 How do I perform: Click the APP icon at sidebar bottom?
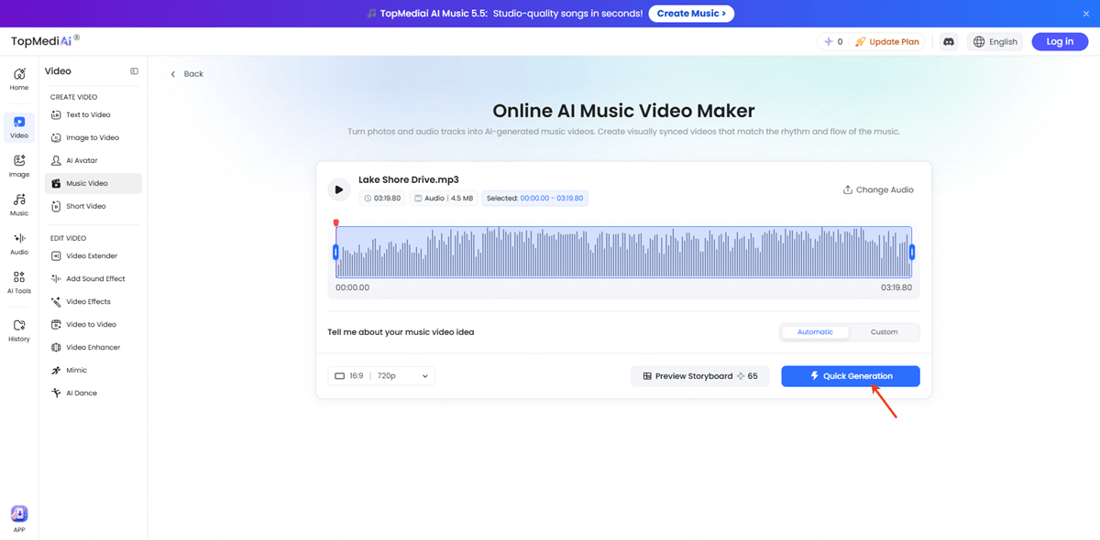tap(19, 519)
